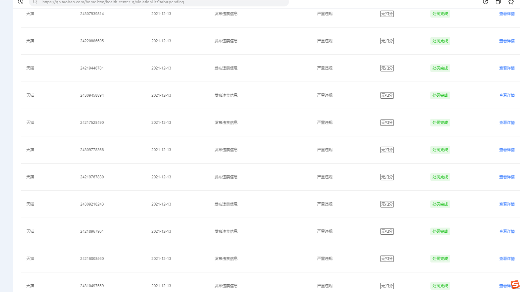The width and height of the screenshot is (520, 292).
Task: Click 处罚完成 badge on row 24216808560
Action: [440, 259]
